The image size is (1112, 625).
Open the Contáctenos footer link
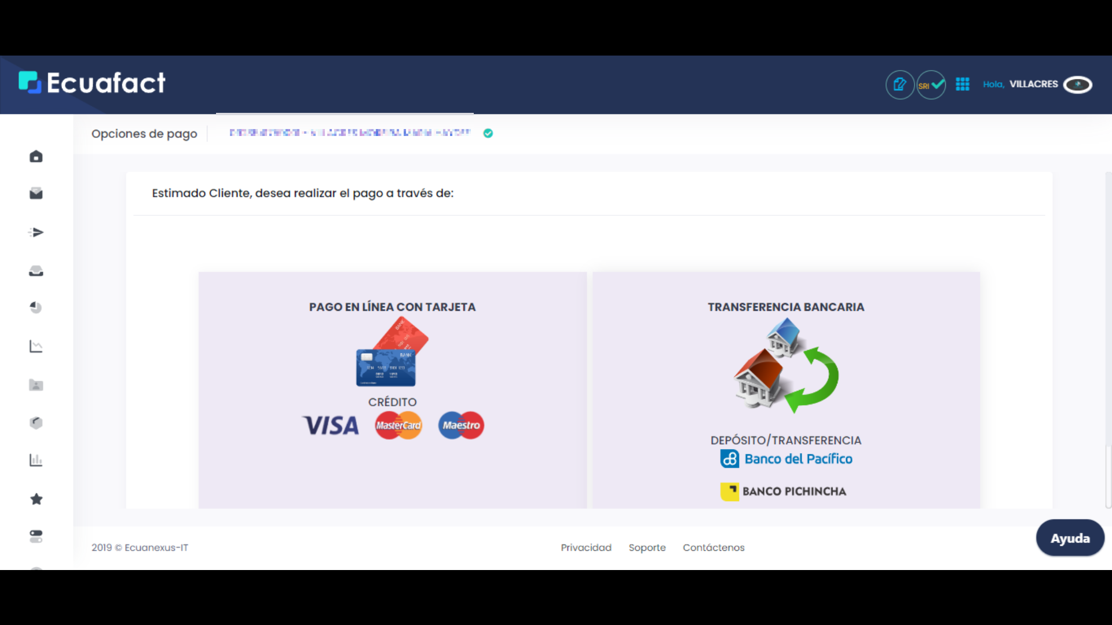714,547
